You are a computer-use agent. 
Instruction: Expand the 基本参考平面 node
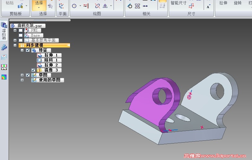15,40
